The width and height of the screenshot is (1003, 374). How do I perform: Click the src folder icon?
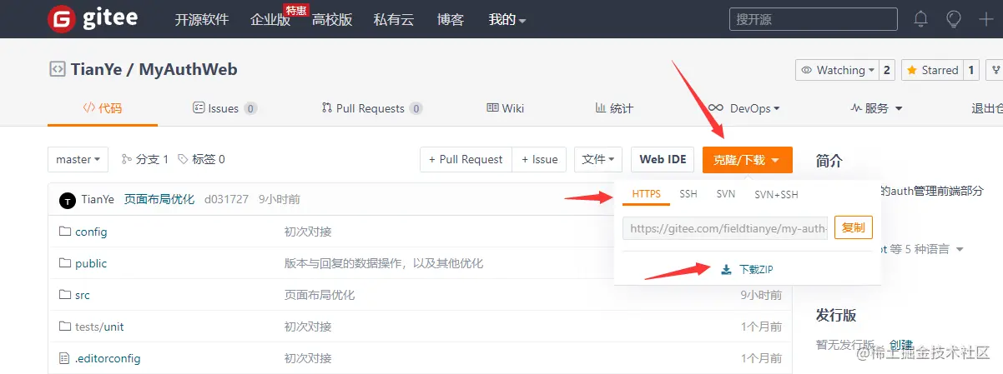[x=65, y=295]
